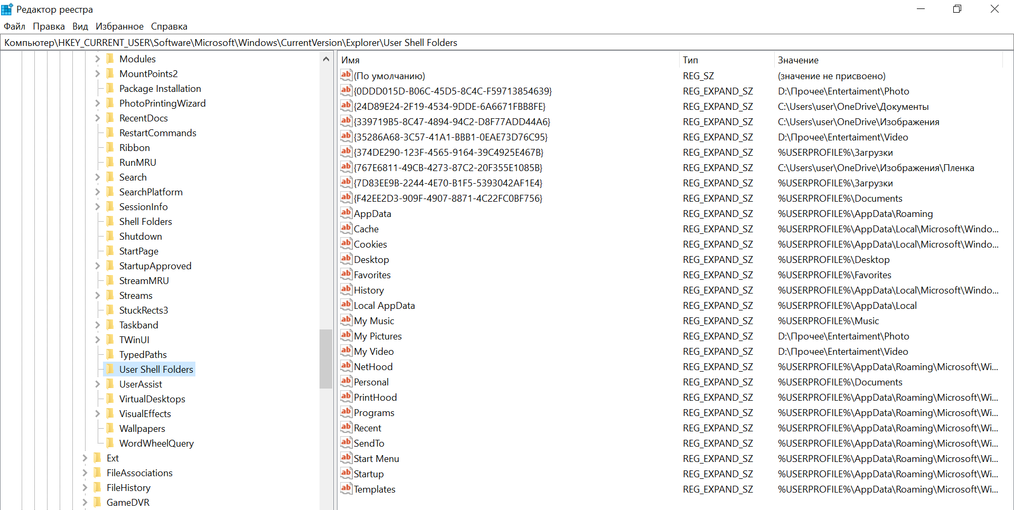The image size is (1014, 510).
Task: Select the ab icon beside Personal
Action: tap(346, 382)
